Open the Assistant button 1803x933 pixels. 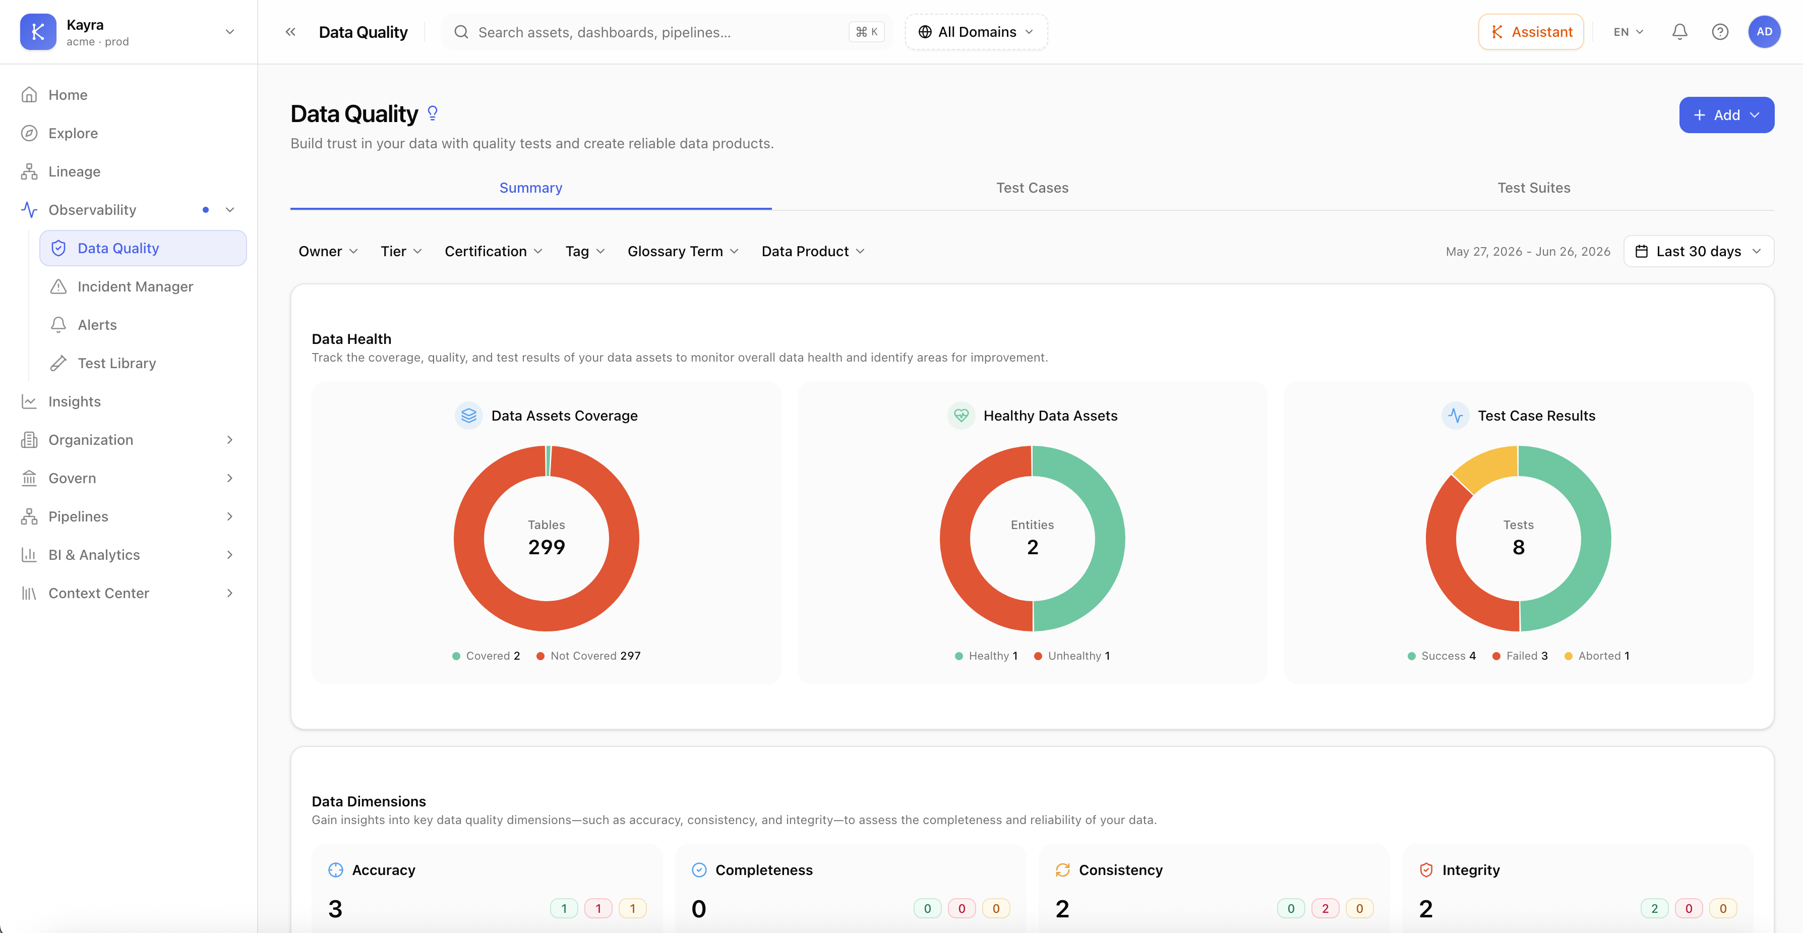pyautogui.click(x=1531, y=31)
